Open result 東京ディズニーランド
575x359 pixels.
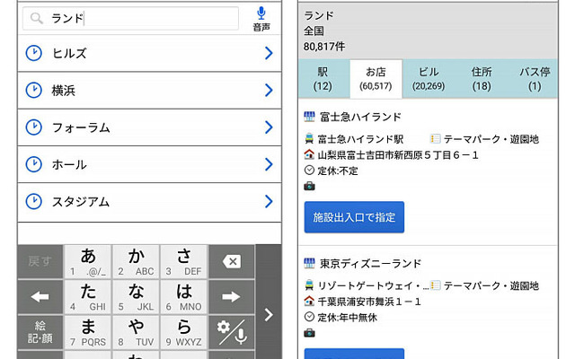370,264
